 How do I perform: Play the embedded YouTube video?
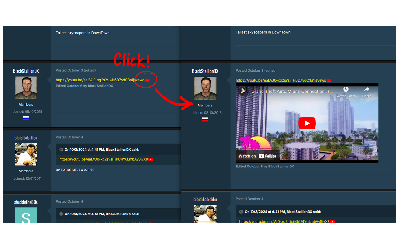(x=307, y=123)
